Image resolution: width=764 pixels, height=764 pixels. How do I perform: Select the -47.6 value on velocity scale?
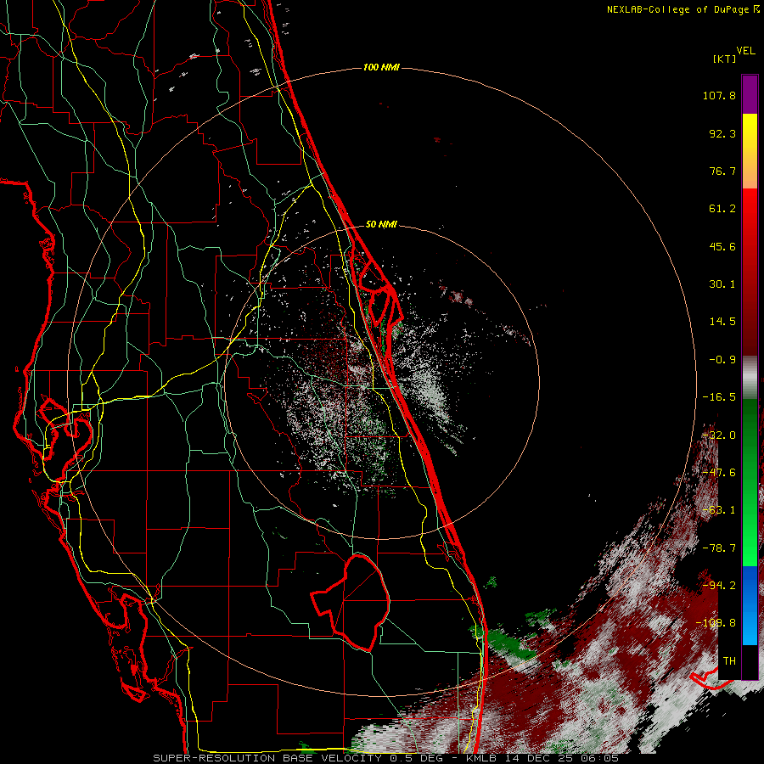719,473
